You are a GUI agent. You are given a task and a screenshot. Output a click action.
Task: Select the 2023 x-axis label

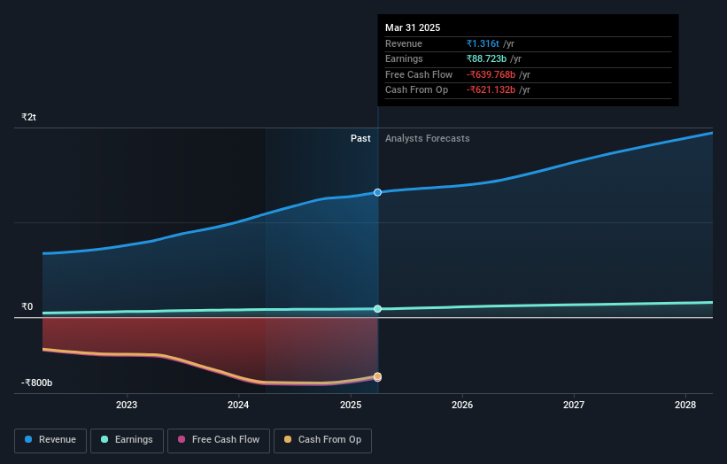(x=127, y=405)
